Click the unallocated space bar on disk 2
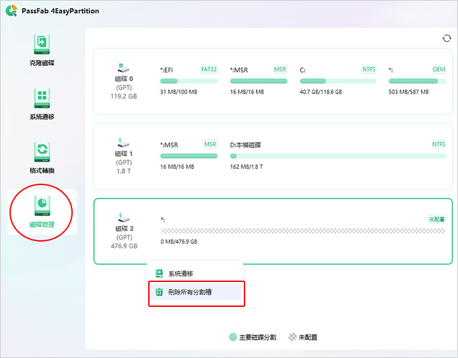The height and width of the screenshot is (358, 458). [303, 231]
